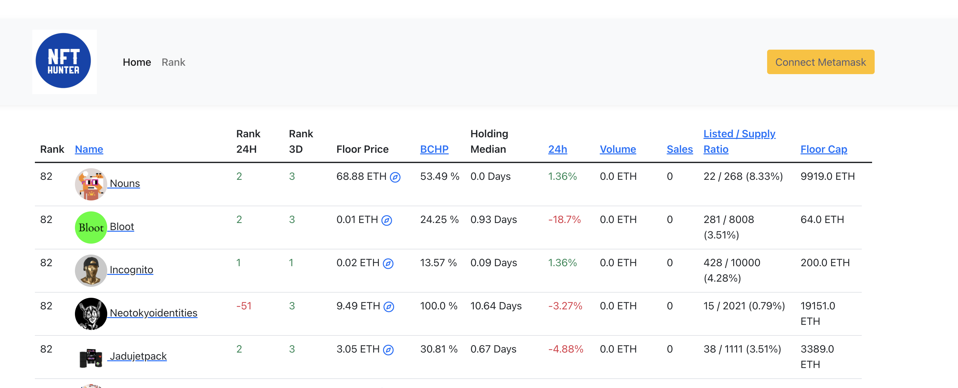Viewport: 958px width, 388px height.
Task: Open the Bloot collection link
Action: click(x=122, y=226)
